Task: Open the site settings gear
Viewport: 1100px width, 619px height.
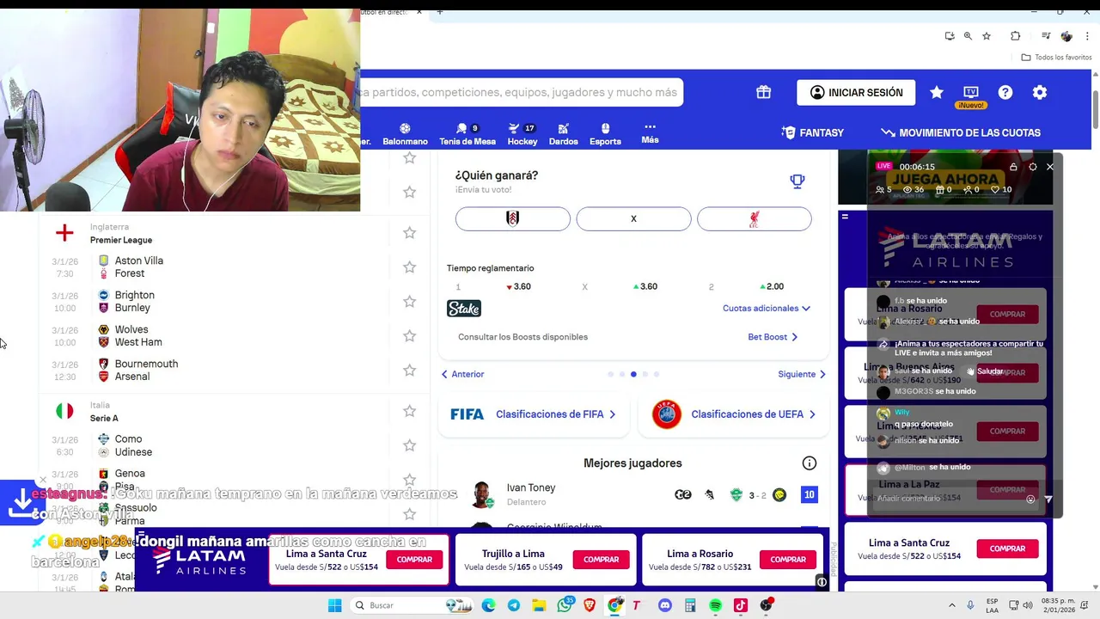Action: click(x=1040, y=92)
